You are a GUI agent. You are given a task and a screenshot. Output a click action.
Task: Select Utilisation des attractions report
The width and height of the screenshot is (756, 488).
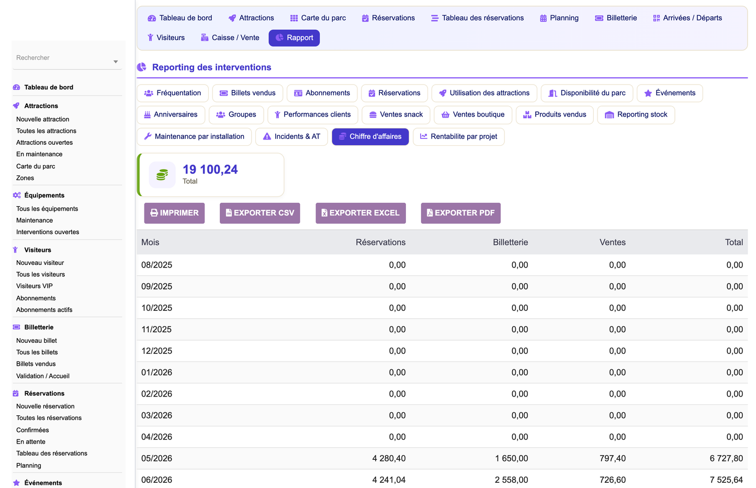484,93
